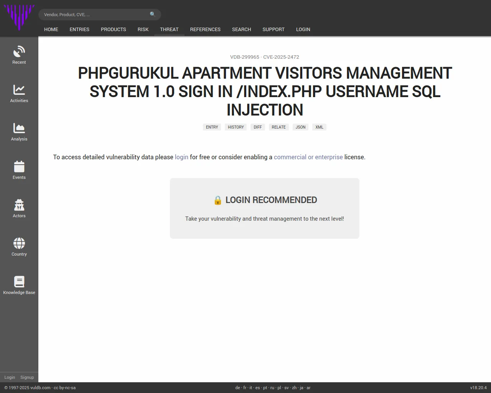Viewport: 491px width, 393px height.
Task: Open the Activities line chart icon
Action: coord(19,90)
